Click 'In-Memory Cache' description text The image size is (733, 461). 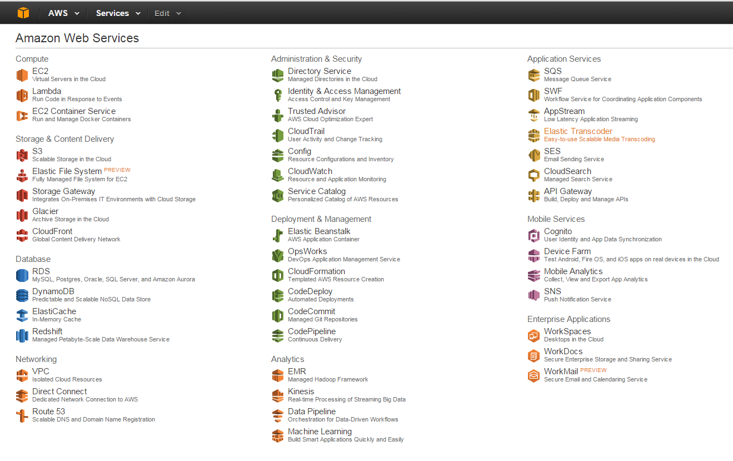[x=57, y=319]
